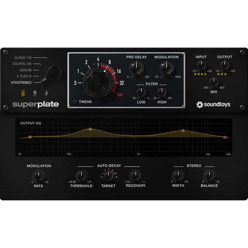Click the OUTPUT EQ label

pos(31,123)
